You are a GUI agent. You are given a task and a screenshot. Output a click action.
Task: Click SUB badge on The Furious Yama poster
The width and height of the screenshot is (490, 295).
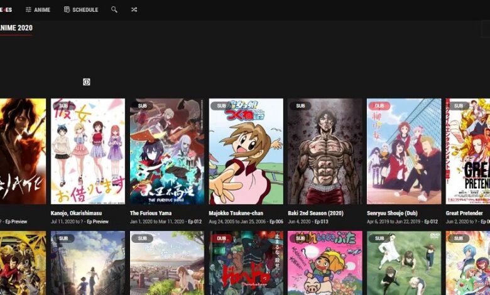[143, 106]
